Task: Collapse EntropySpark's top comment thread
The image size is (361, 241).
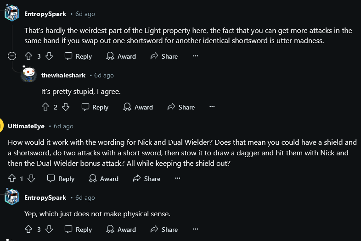Action: [12, 56]
